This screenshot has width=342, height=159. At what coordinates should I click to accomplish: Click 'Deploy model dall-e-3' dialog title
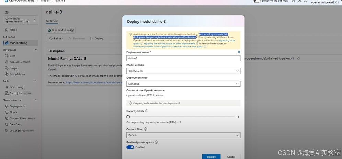[146, 21]
